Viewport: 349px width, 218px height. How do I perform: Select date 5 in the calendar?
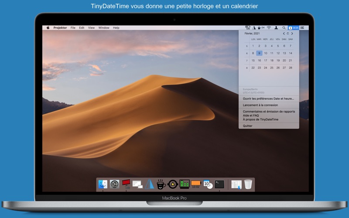[278, 46]
